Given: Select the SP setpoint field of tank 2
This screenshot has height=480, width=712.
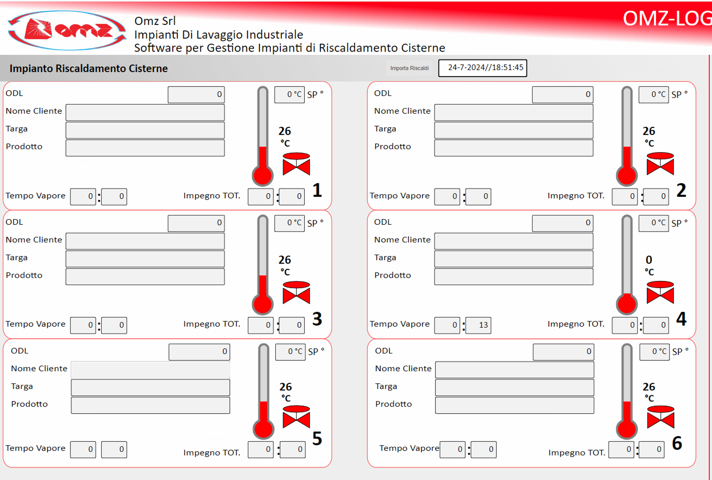Looking at the screenshot, I should 653,95.
